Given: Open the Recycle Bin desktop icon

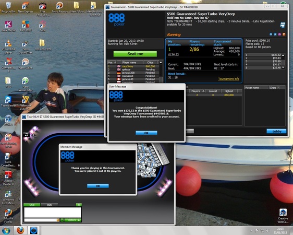Looking at the screenshot, I should click(8, 7).
